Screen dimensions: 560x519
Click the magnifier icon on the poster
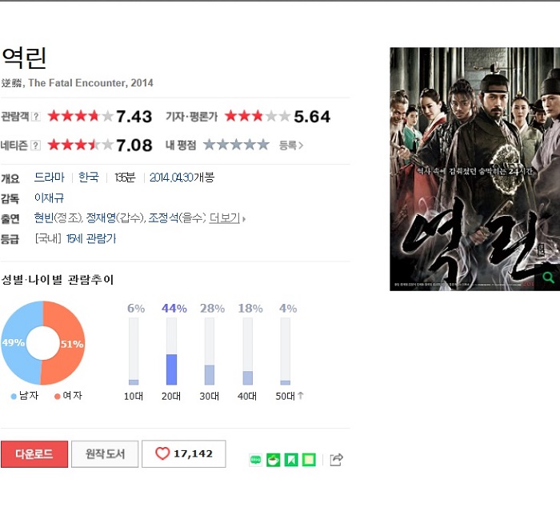tap(548, 277)
